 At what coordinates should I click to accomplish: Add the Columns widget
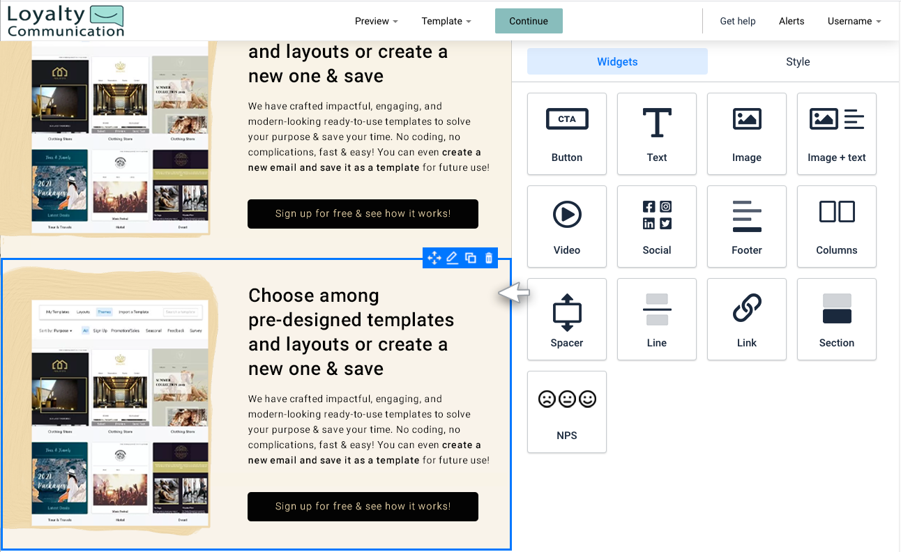coord(836,227)
